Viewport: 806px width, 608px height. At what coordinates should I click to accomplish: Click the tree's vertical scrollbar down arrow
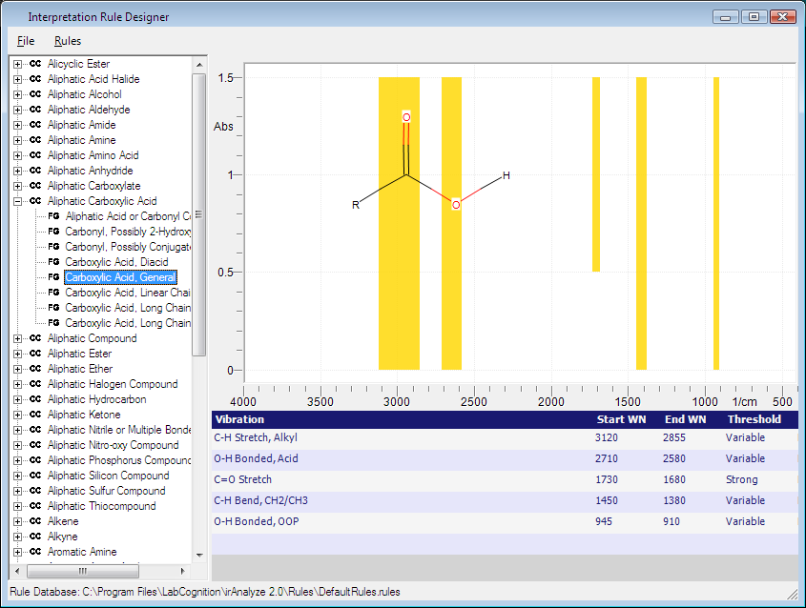[199, 554]
